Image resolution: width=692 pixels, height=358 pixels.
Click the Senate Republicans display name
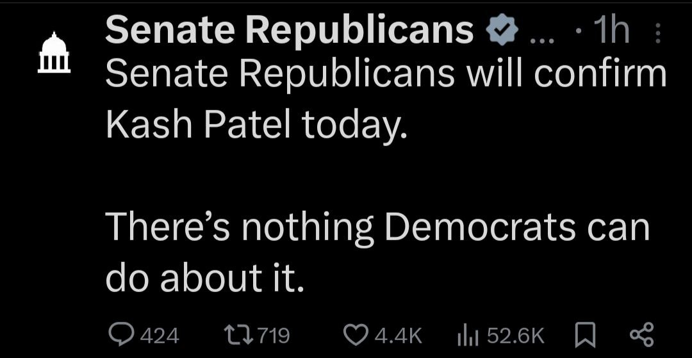288,30
